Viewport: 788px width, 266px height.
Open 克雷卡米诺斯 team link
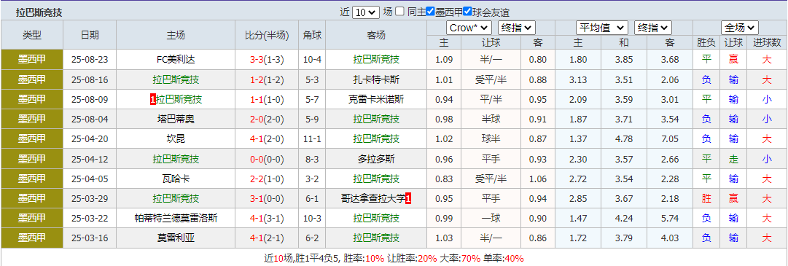(376, 99)
